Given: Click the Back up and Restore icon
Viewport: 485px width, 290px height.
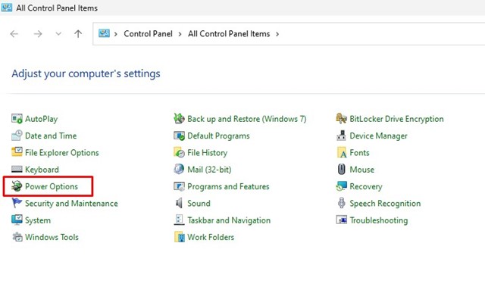Looking at the screenshot, I should point(179,118).
